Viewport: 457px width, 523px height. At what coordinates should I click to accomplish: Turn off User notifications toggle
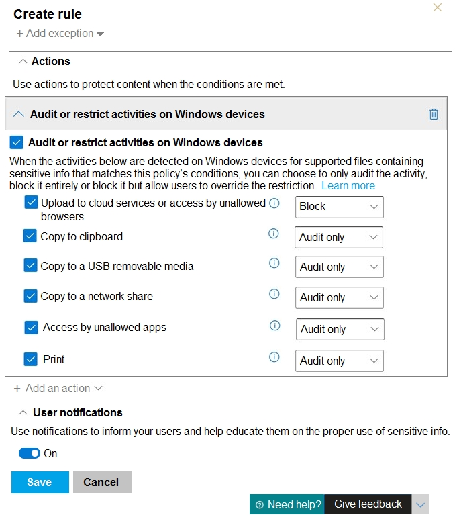[30, 453]
